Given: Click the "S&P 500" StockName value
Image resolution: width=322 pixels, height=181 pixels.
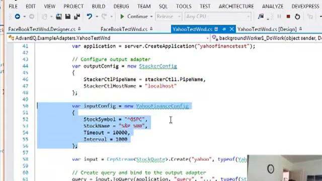Looking at the screenshot, I should 132,126.
